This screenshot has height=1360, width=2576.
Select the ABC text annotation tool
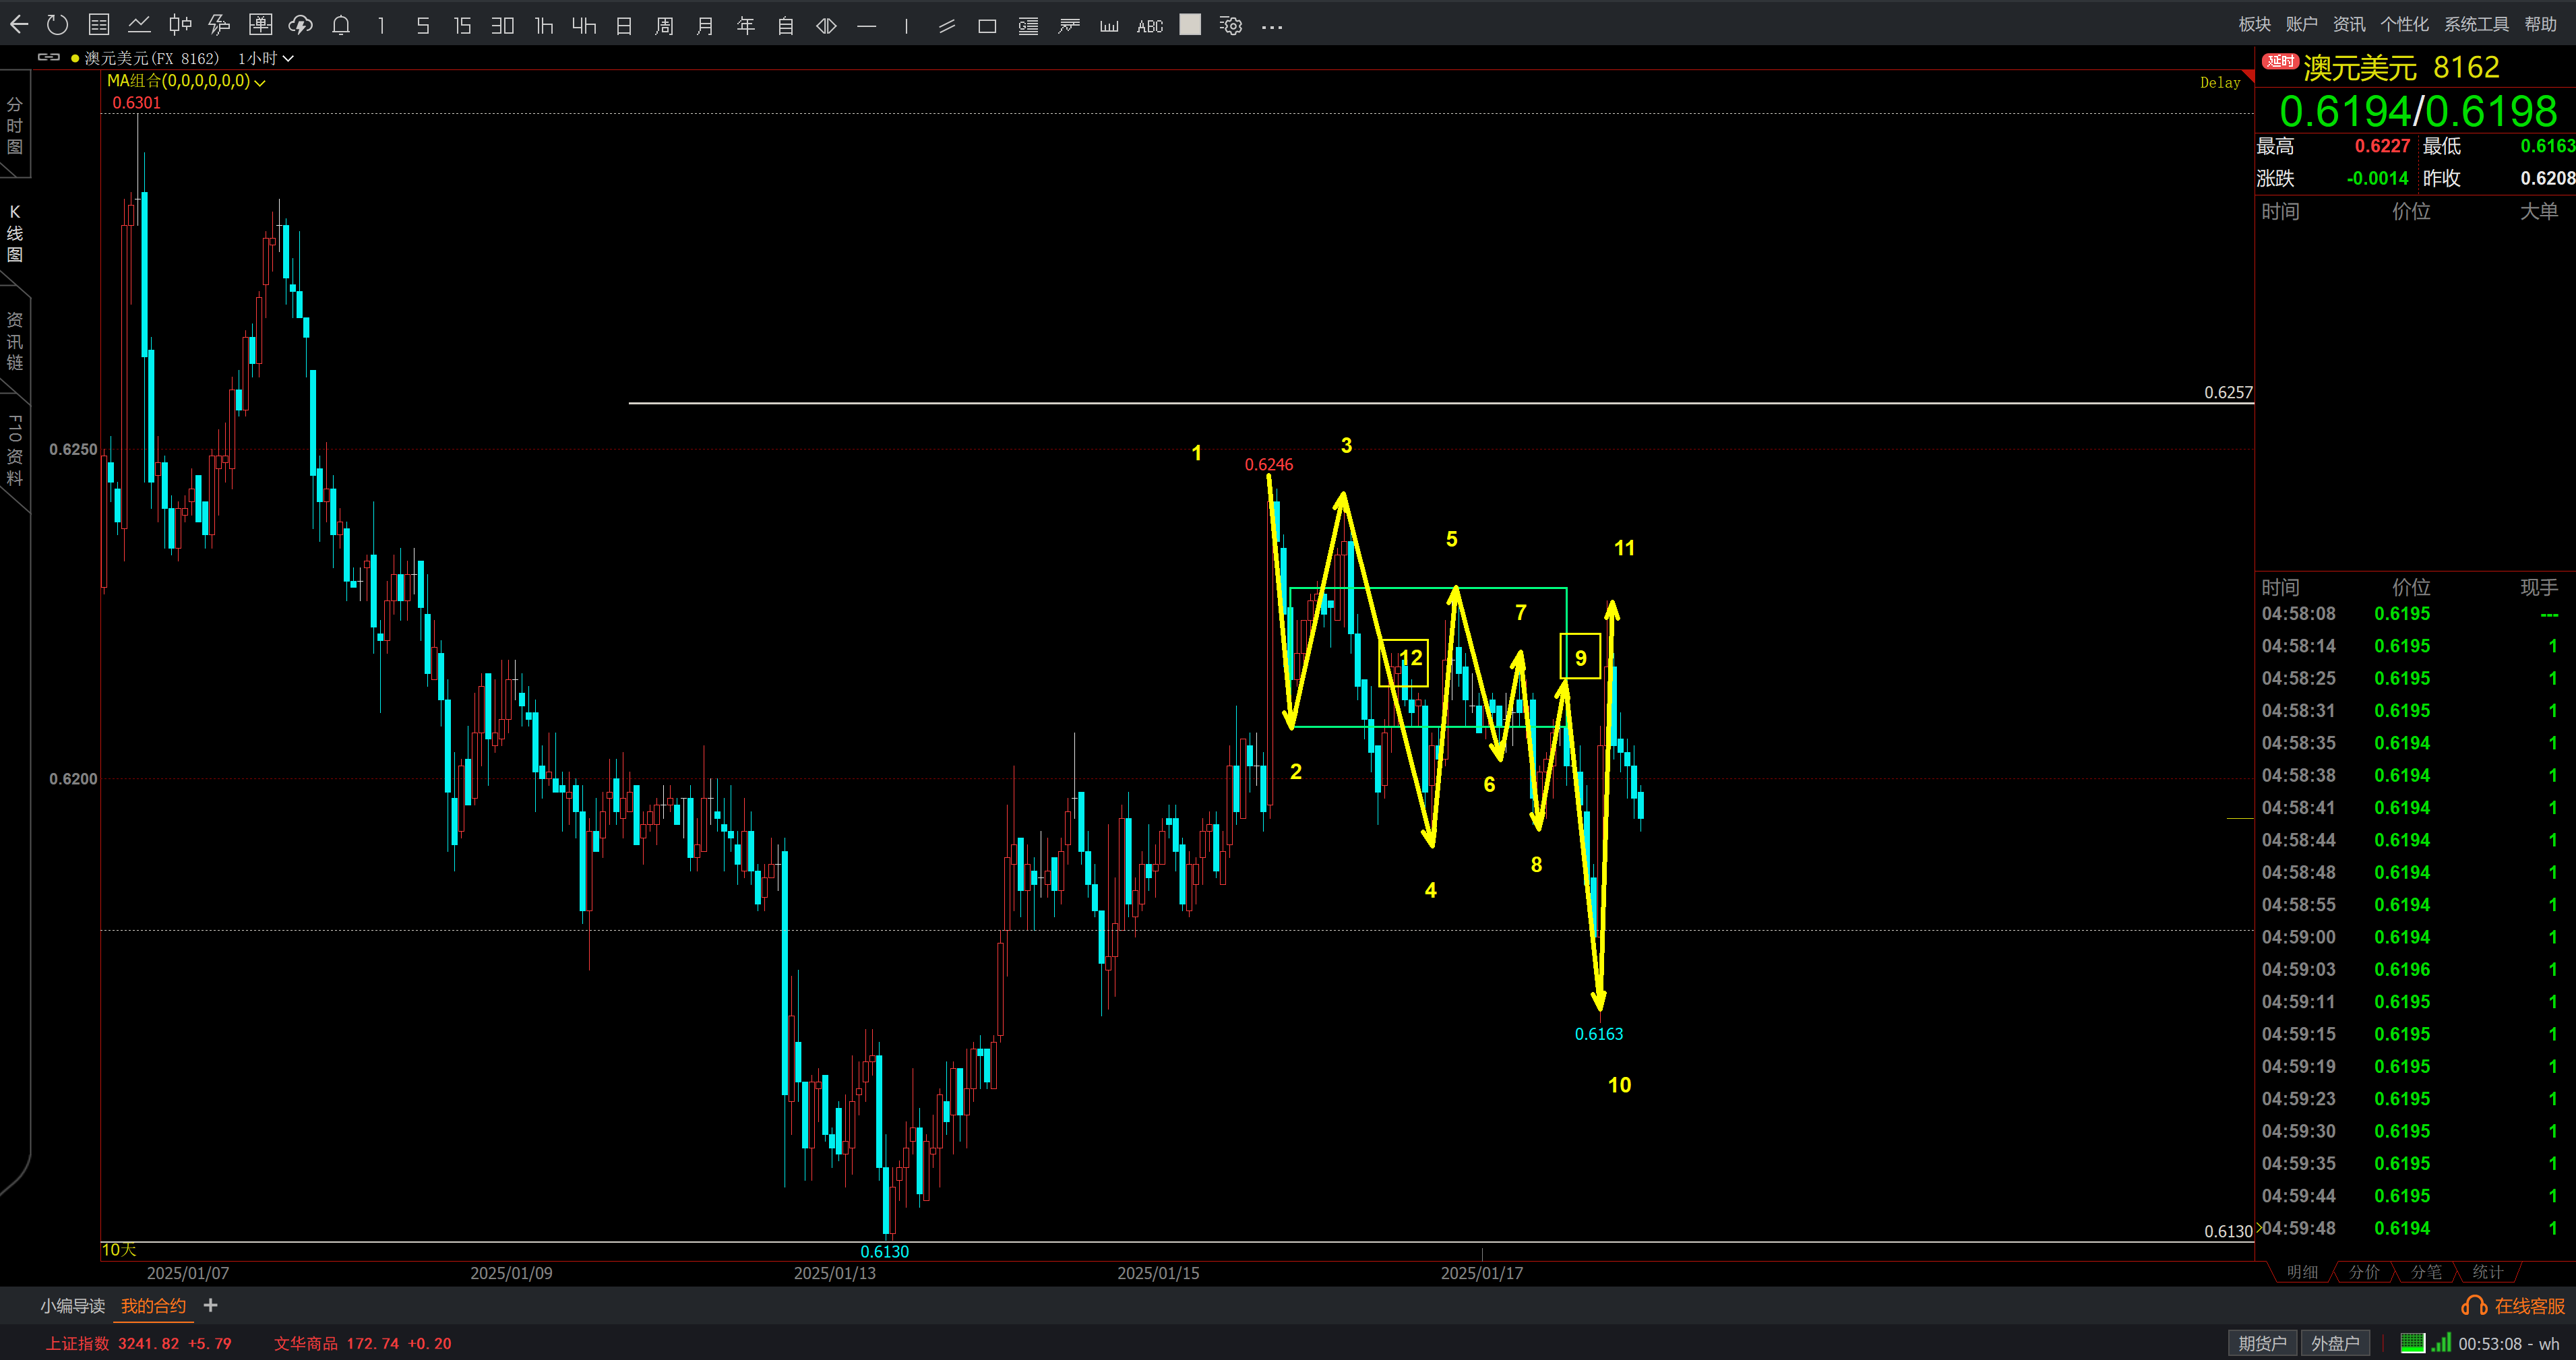[x=1149, y=26]
